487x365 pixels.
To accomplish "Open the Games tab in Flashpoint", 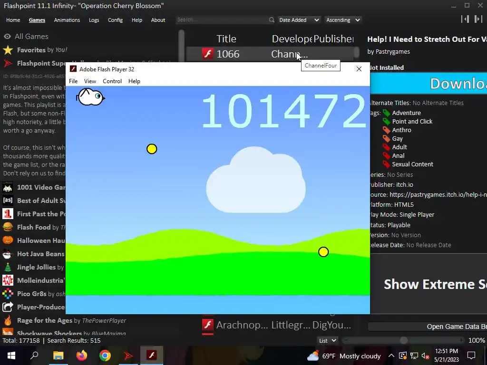I will [x=37, y=20].
